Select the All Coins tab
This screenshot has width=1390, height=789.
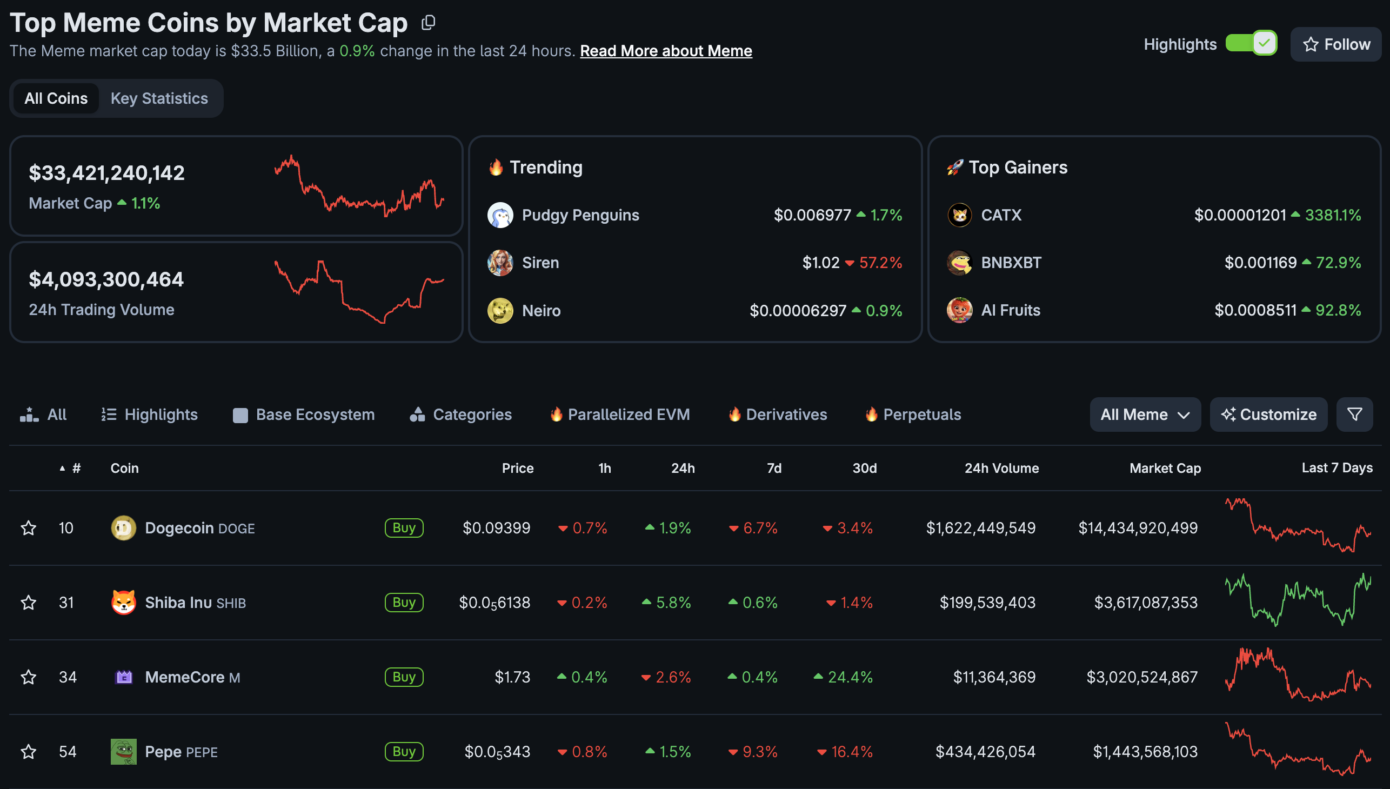pos(55,98)
